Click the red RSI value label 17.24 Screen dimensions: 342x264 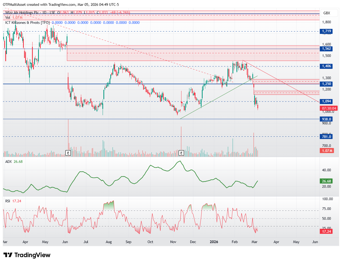coord(326,231)
